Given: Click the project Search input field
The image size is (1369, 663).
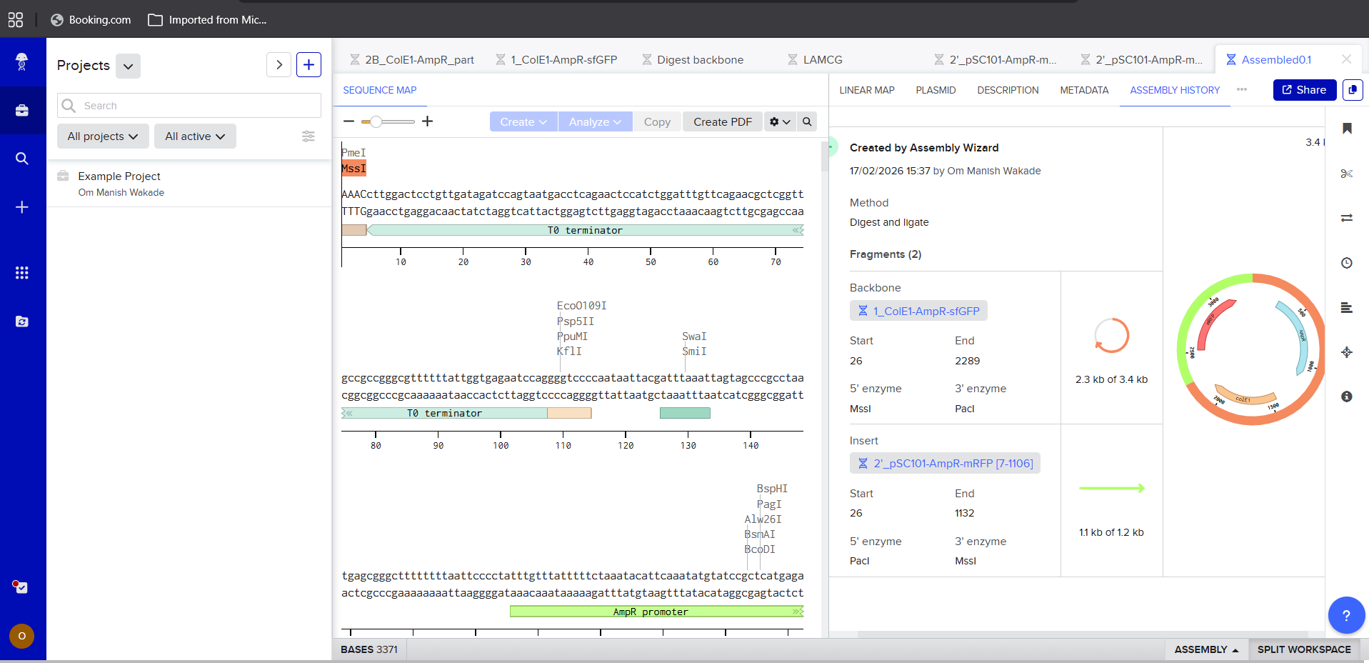Looking at the screenshot, I should click(200, 106).
